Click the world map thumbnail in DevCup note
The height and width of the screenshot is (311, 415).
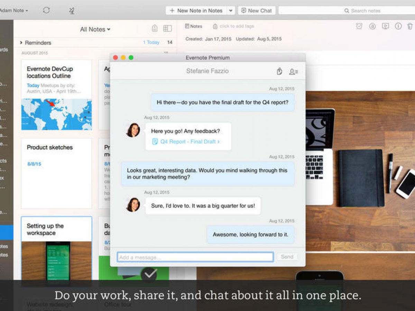coord(57,114)
